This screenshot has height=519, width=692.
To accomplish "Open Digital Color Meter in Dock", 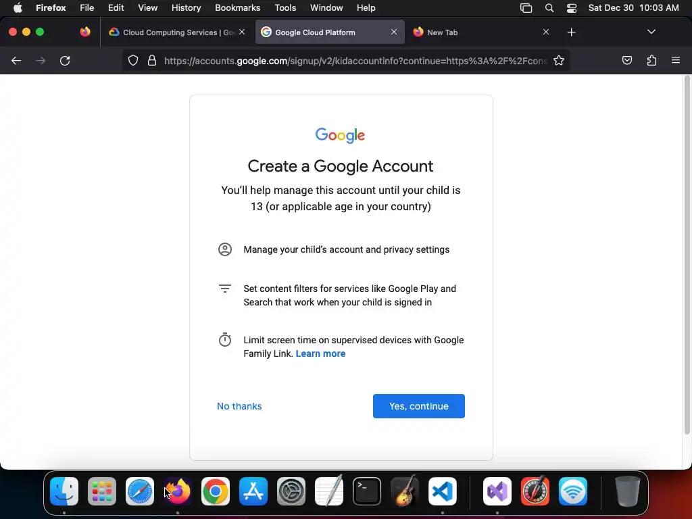I will [x=535, y=491].
